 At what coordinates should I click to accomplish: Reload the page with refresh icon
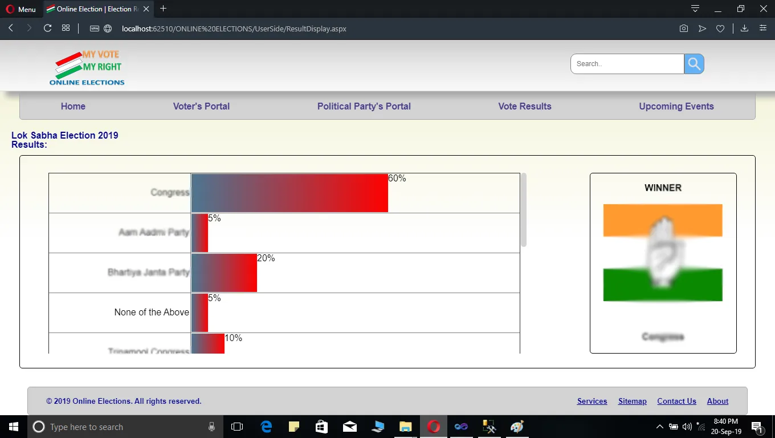click(x=48, y=29)
